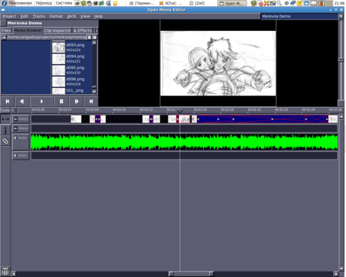Toggle the Video2 track icon

[x=16, y=129]
